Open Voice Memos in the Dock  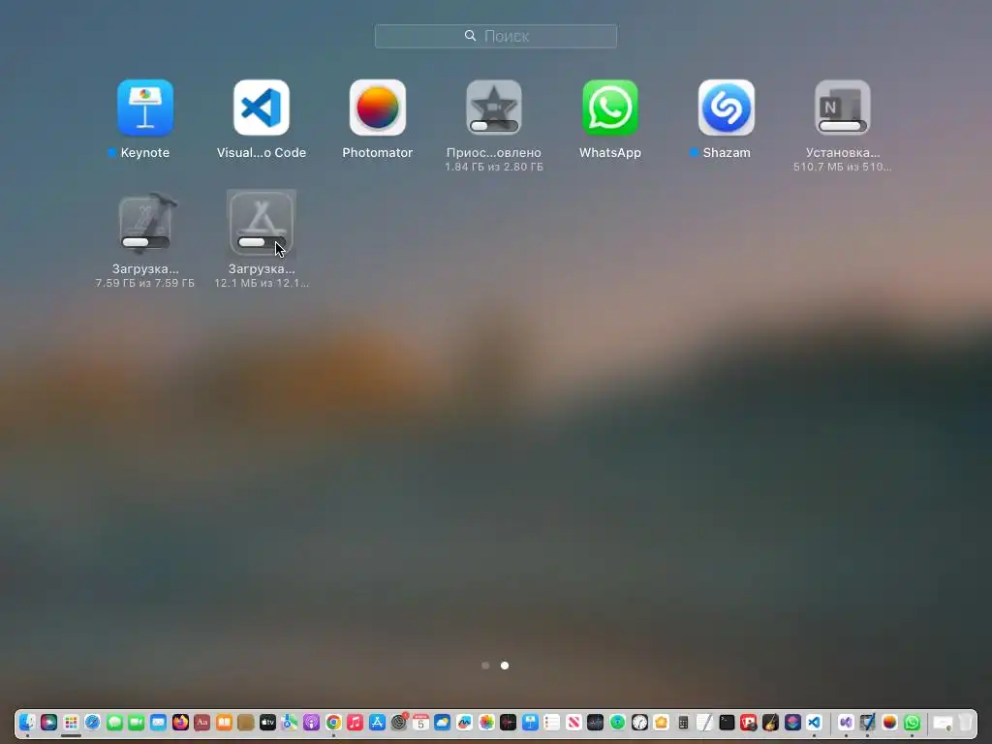[508, 723]
